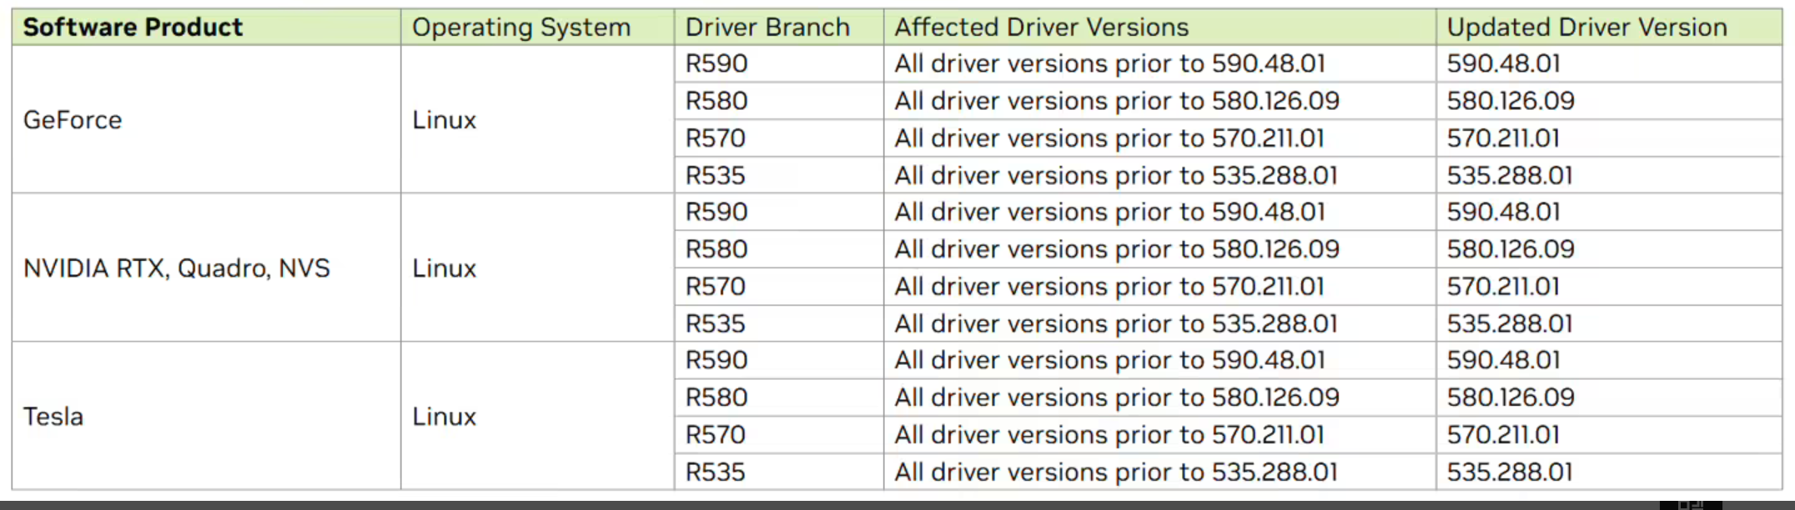Click the Affected Driver Versions header
Screen dimensions: 1795x510
1042,27
